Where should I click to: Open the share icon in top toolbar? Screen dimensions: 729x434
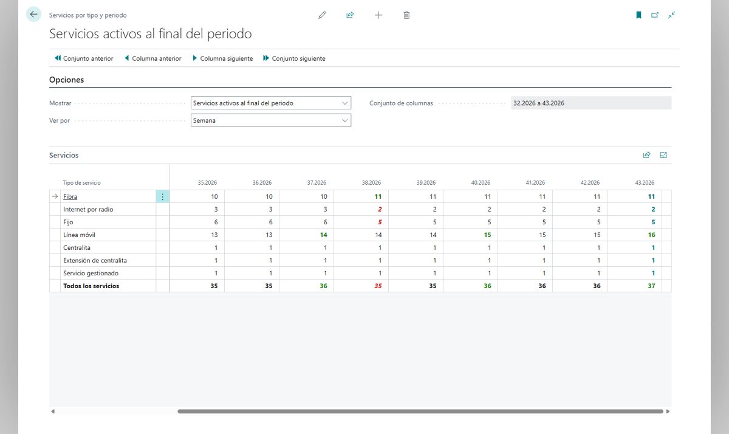click(350, 15)
